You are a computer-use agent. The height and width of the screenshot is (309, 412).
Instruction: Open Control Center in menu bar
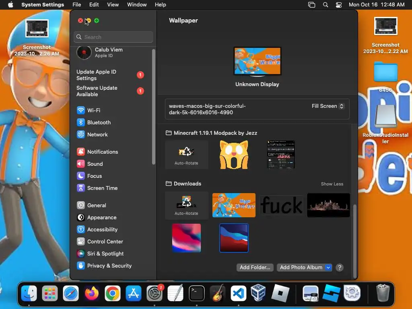pyautogui.click(x=339, y=5)
